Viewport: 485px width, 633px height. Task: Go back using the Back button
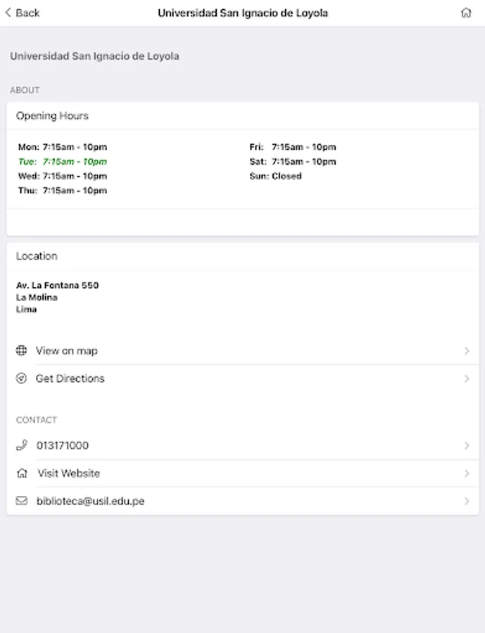pyautogui.click(x=23, y=13)
